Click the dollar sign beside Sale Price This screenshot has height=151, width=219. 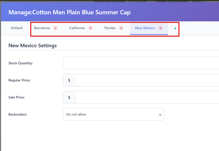pyautogui.click(x=69, y=97)
